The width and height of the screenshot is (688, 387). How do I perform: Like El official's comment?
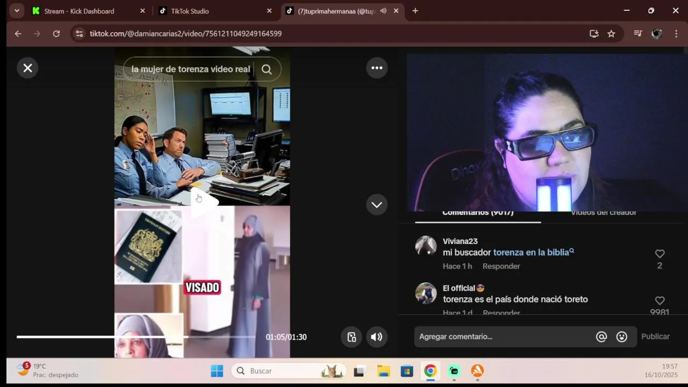coord(660,300)
